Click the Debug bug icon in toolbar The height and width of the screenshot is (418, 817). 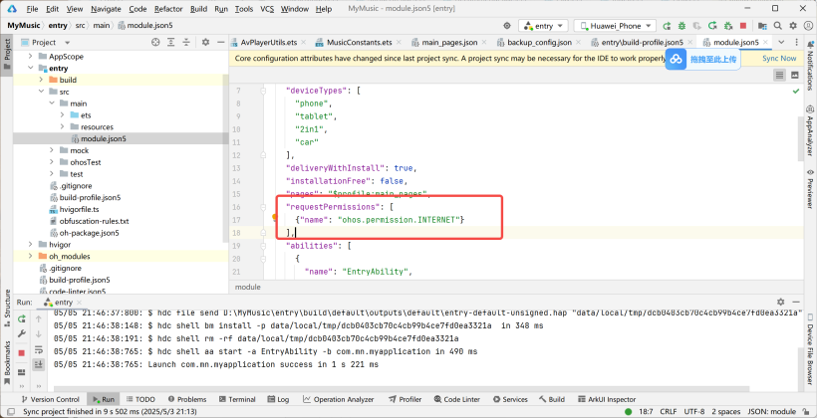point(681,26)
